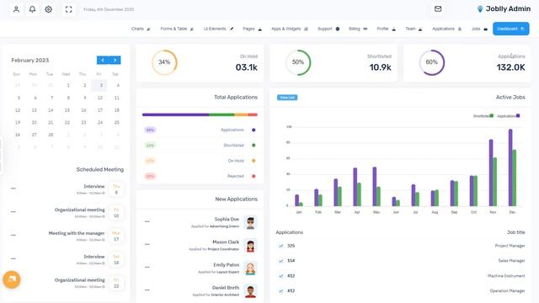Open the Pages menu
Image resolution: width=539 pixels, height=303 pixels.
tap(252, 29)
